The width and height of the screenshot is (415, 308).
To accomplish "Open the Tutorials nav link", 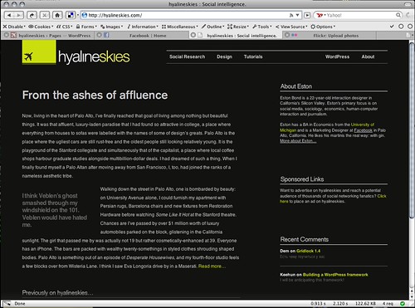I will coord(253,56).
